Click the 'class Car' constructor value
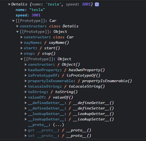This screenshot has height=141, width=146. 63,37
